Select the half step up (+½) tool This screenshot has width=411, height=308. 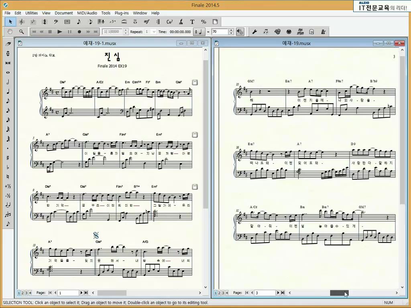8,186
